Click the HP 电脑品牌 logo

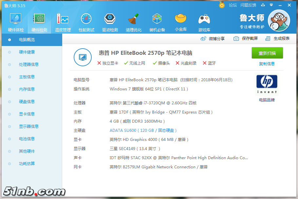point(267,84)
